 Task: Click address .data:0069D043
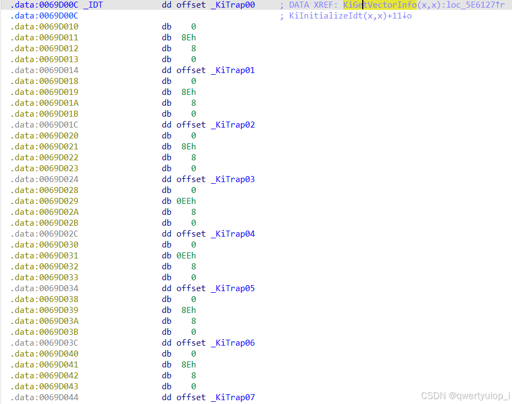[x=45, y=387]
